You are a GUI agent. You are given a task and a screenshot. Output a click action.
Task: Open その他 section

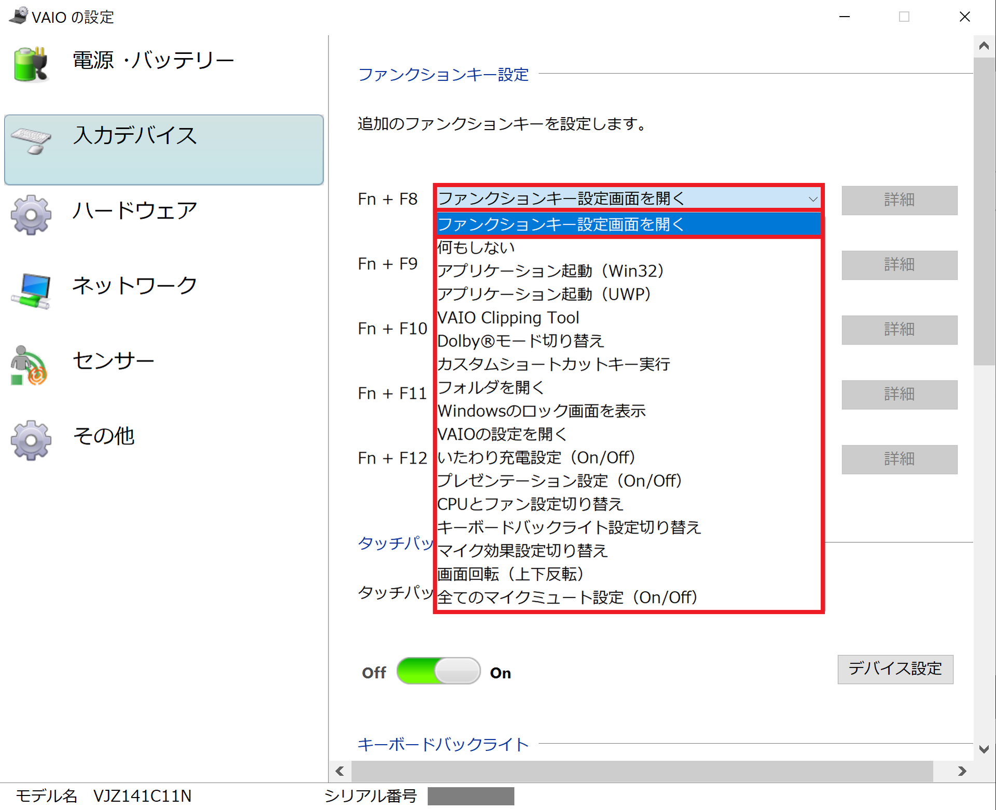(x=104, y=436)
